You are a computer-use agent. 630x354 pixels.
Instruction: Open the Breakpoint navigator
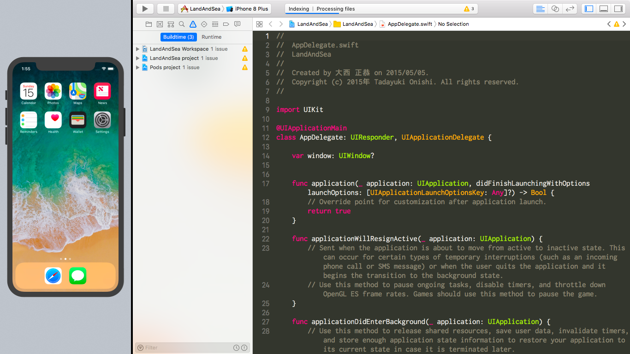[226, 24]
